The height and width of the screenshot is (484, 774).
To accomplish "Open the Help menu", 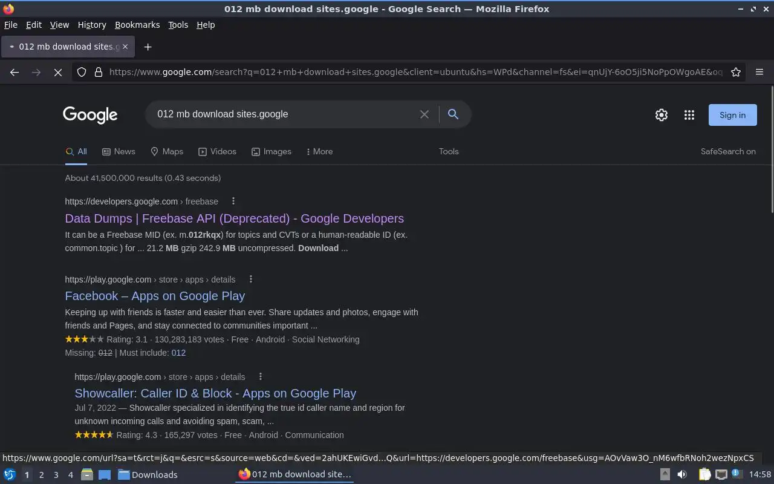I will 206,25.
